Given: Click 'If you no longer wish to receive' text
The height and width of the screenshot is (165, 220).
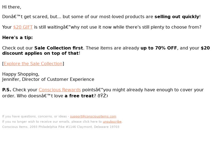Looking at the screenshot, I should point(52,122).
